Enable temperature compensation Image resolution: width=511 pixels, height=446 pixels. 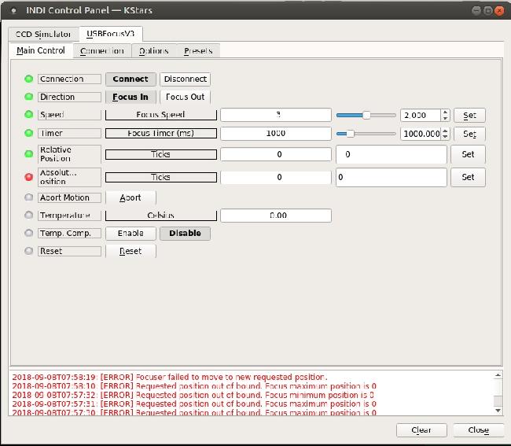tap(131, 234)
